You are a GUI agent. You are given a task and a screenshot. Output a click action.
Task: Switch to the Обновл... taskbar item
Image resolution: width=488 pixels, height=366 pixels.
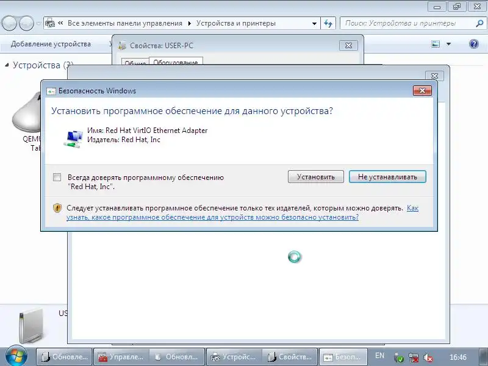177,357
